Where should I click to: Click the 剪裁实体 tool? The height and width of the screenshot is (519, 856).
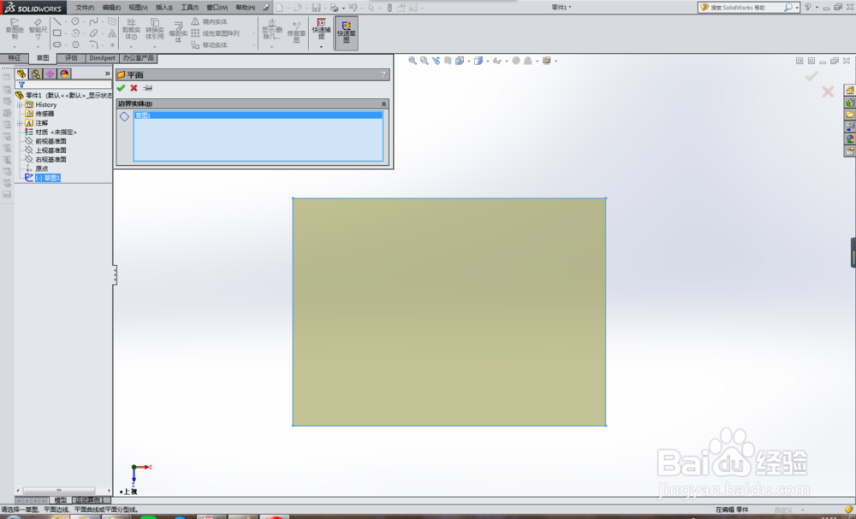coord(131,29)
